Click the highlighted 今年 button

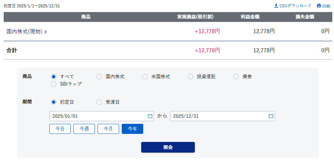click(x=132, y=129)
